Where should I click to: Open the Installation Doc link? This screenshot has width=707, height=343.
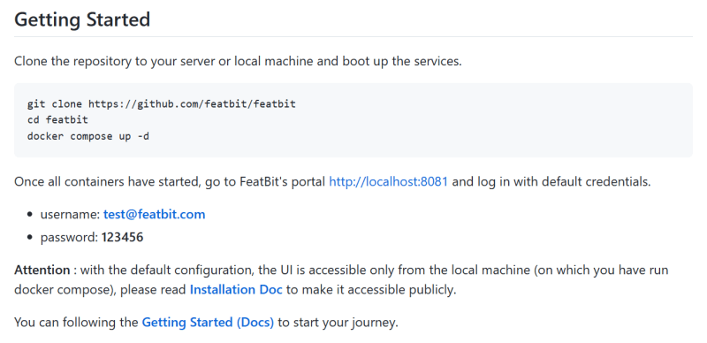pos(236,289)
